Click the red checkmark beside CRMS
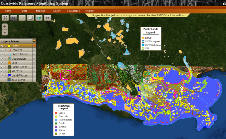 click(34, 46)
